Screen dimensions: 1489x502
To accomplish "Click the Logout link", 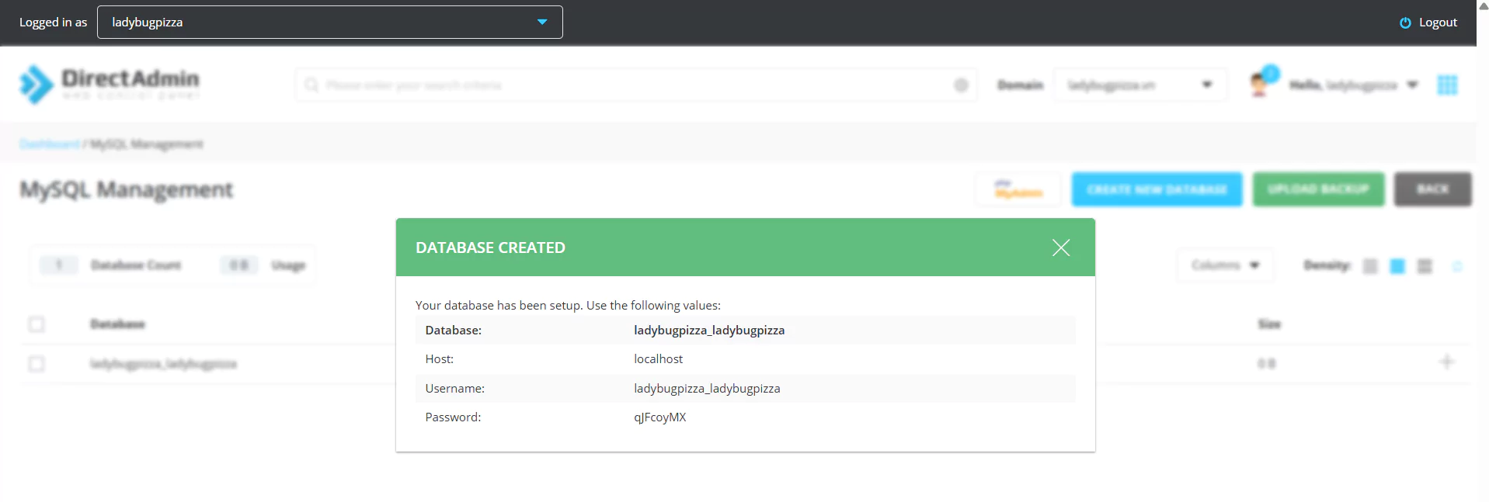I will (x=1437, y=23).
